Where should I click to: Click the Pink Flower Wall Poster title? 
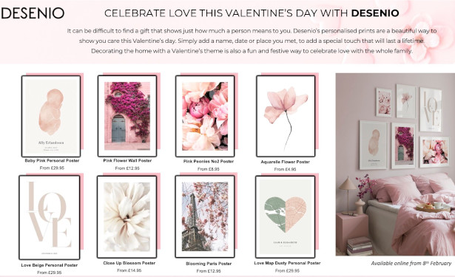[x=127, y=160]
